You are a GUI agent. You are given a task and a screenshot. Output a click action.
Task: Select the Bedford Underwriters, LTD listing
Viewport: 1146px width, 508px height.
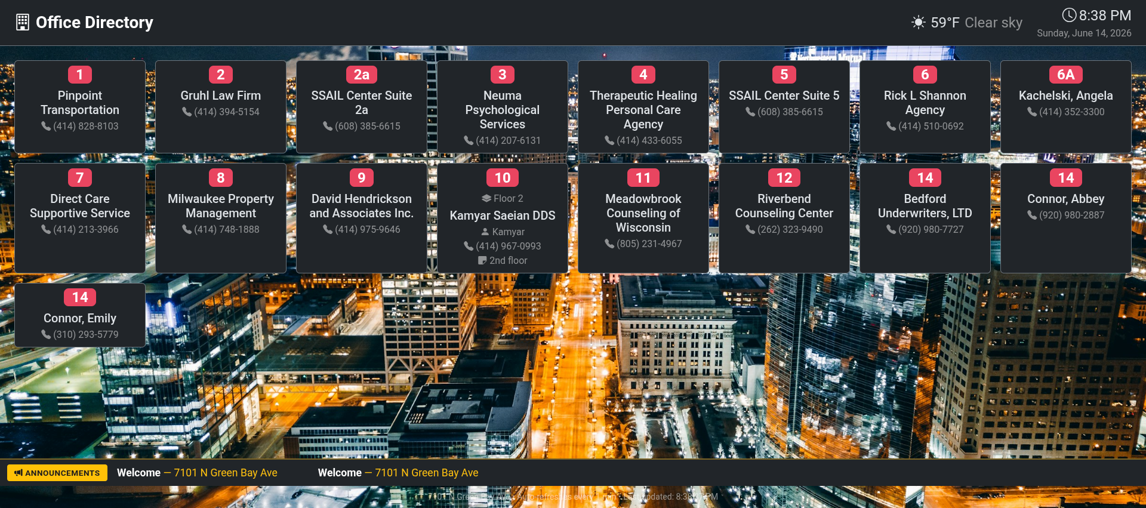(925, 218)
